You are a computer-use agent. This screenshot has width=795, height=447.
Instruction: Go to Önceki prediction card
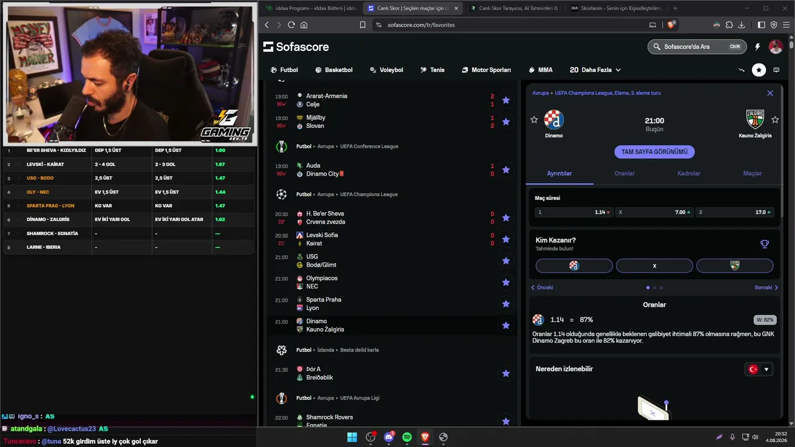542,287
